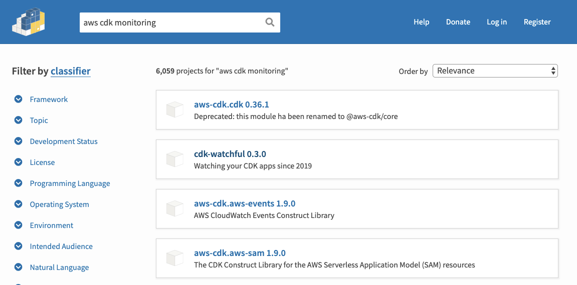Image resolution: width=577 pixels, height=285 pixels.
Task: Open the aws-cdk.cdk 0.36.1 project
Action: (x=232, y=104)
